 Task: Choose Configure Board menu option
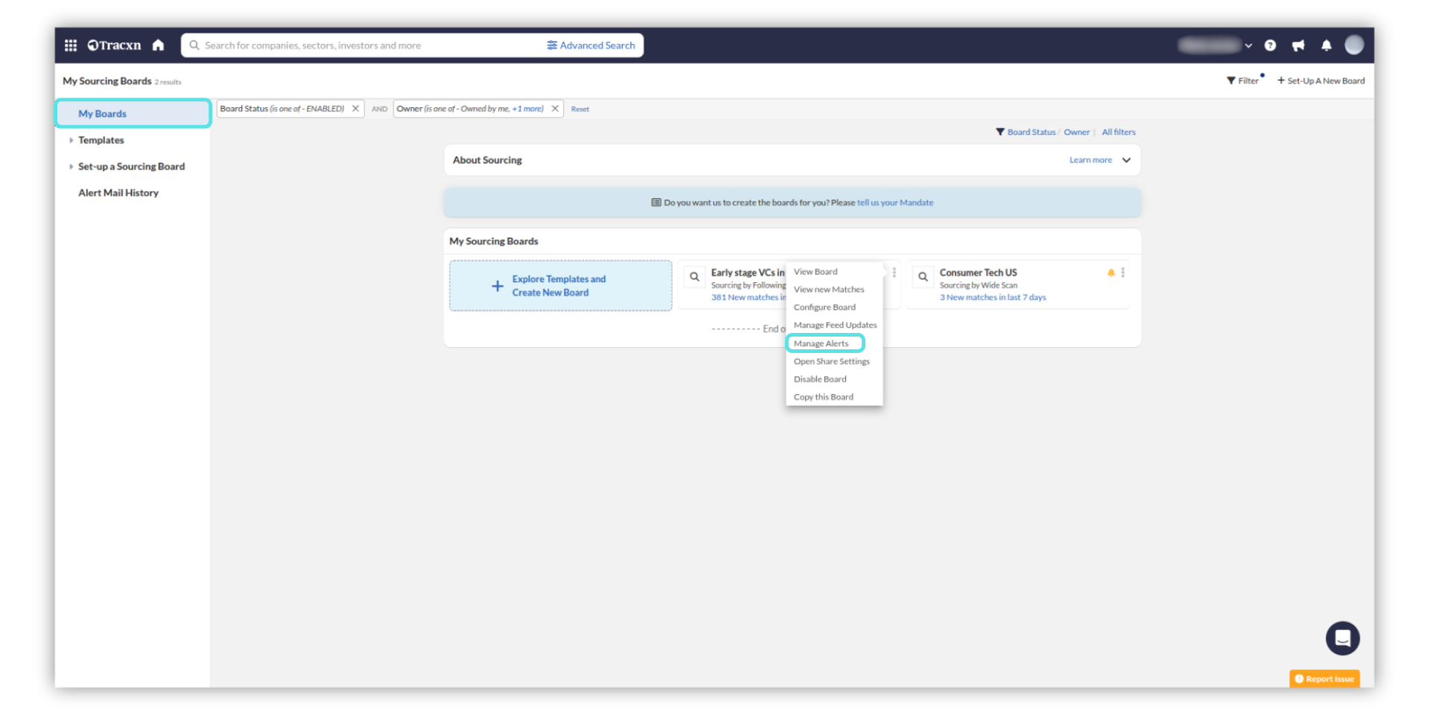[x=824, y=308]
